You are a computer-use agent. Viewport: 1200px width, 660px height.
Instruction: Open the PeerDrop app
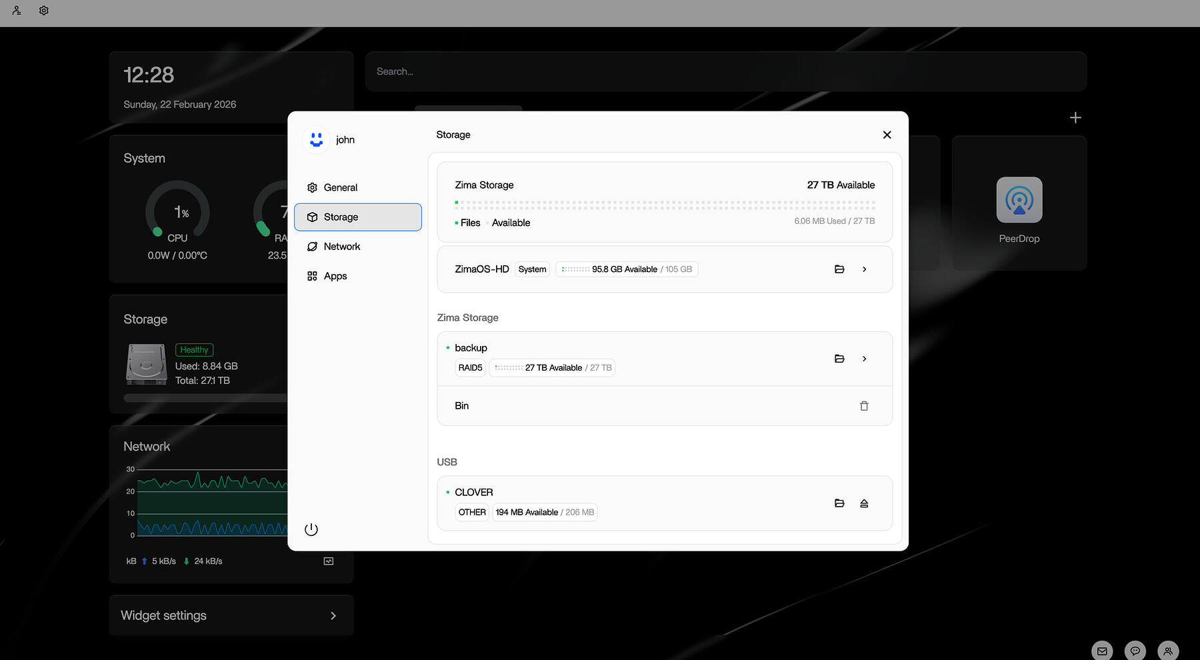[1019, 200]
